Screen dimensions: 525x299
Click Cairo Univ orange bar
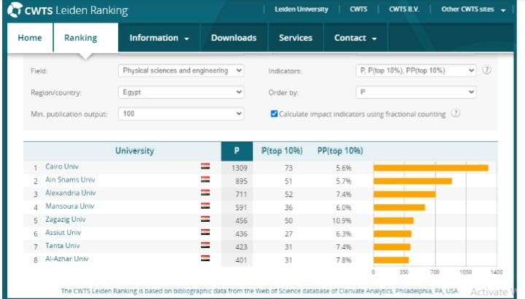(x=431, y=168)
